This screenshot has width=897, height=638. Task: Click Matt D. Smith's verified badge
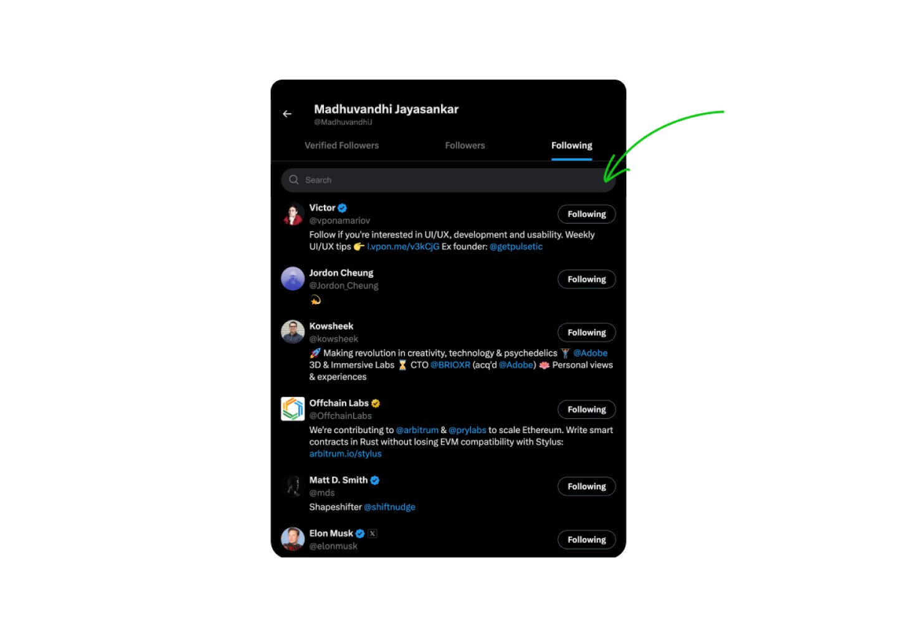tap(375, 480)
